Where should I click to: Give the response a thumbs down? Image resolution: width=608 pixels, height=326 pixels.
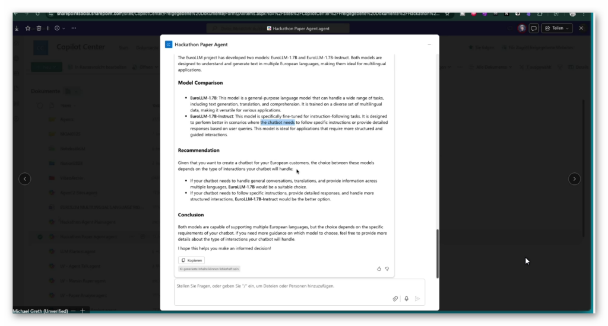387,269
